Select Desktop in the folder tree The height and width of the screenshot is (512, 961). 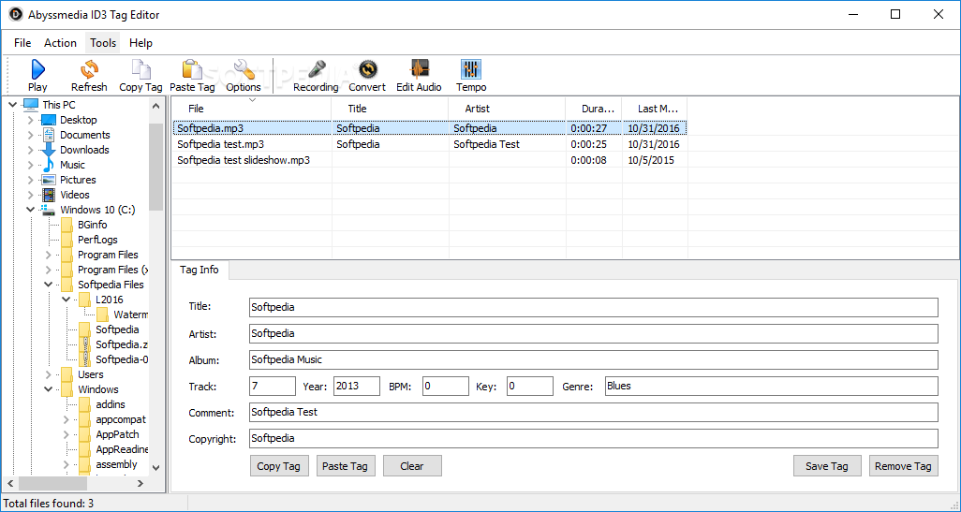79,120
